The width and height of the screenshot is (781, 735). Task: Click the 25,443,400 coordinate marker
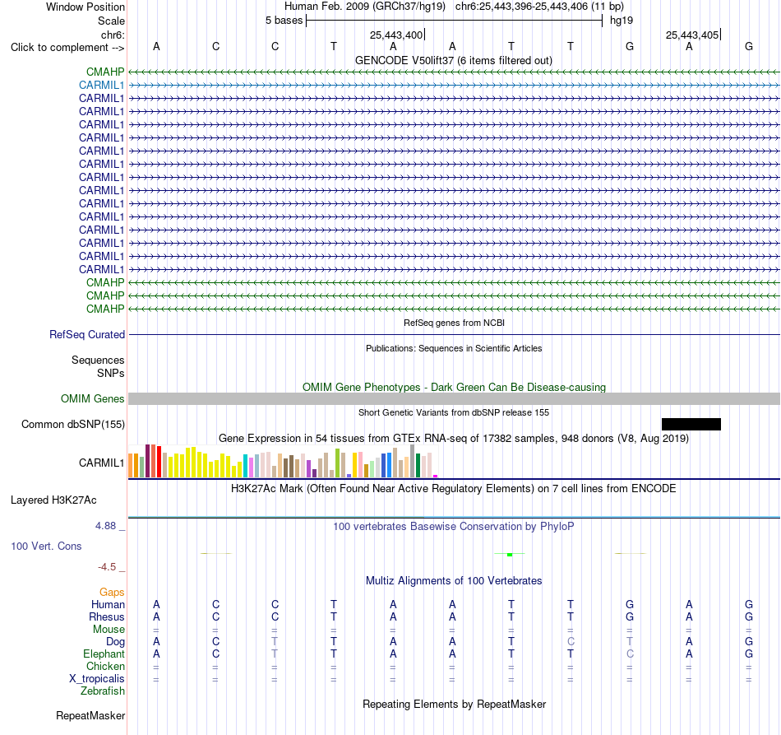click(x=396, y=35)
